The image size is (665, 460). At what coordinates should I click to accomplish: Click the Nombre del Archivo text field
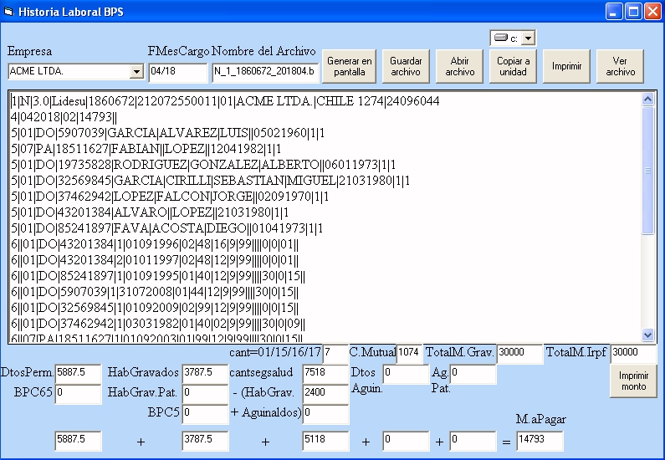[265, 73]
